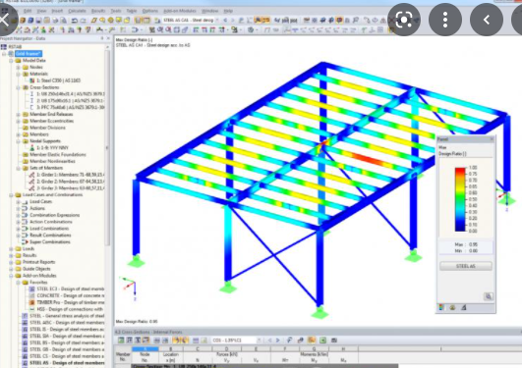Click the back chevron overlay button
522x368 pixels.
[x=487, y=20]
